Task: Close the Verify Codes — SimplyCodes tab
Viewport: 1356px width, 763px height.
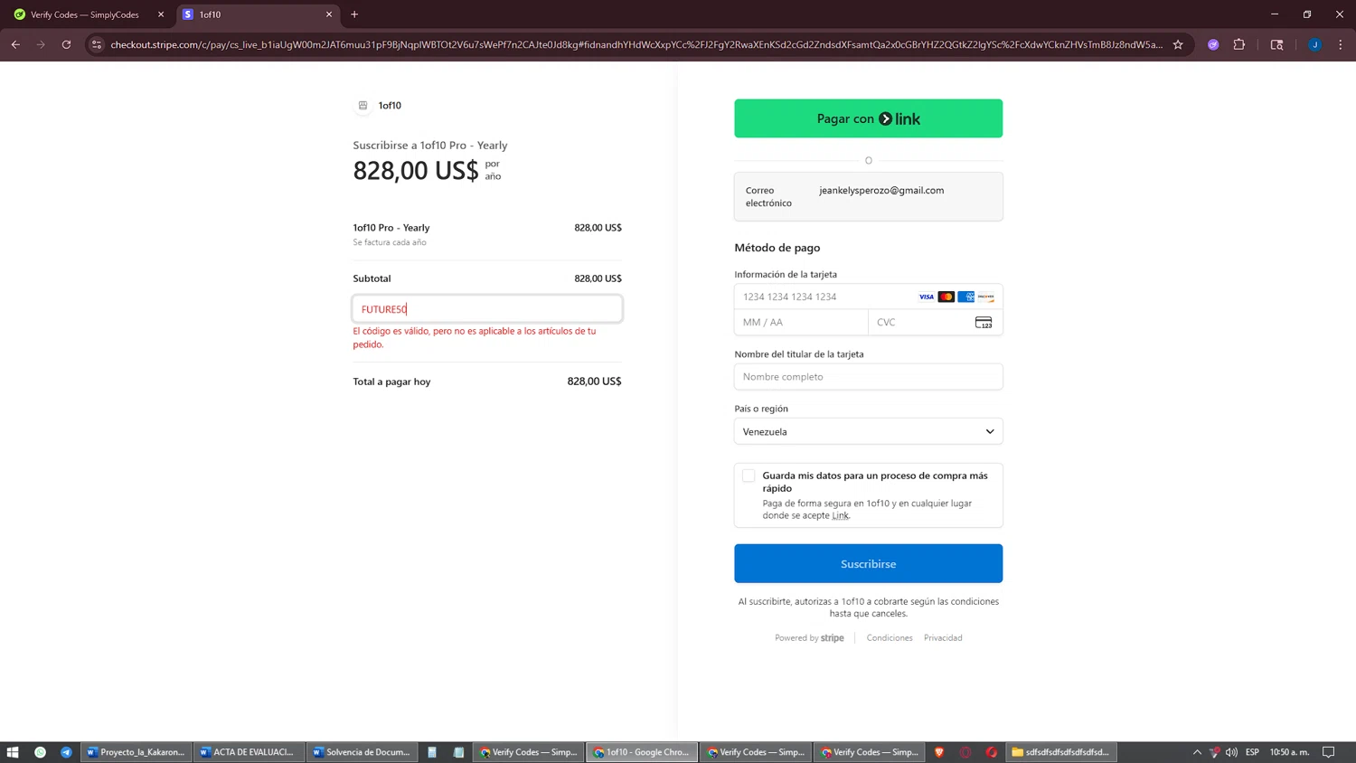Action: (x=161, y=14)
